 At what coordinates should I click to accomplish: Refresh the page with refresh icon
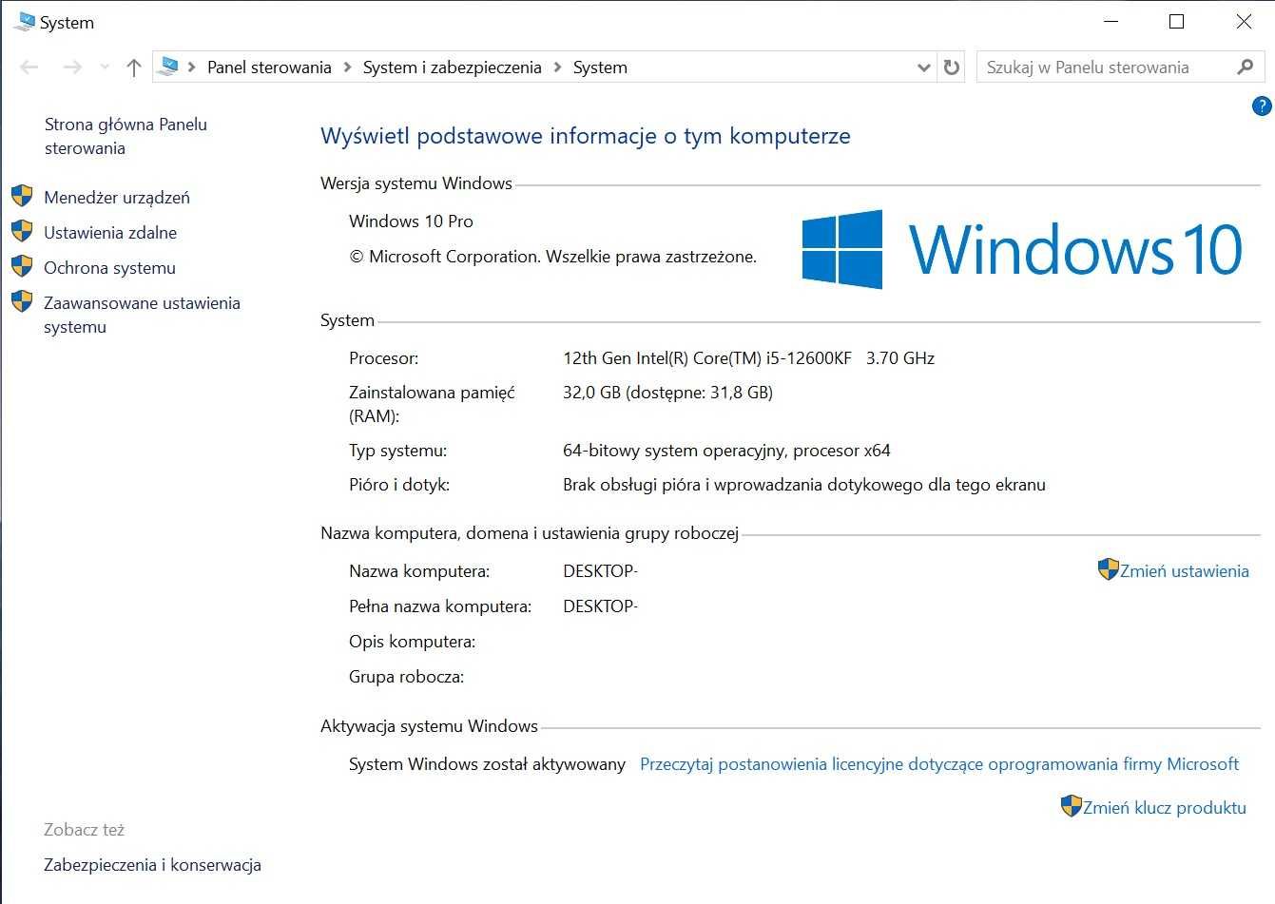952,67
